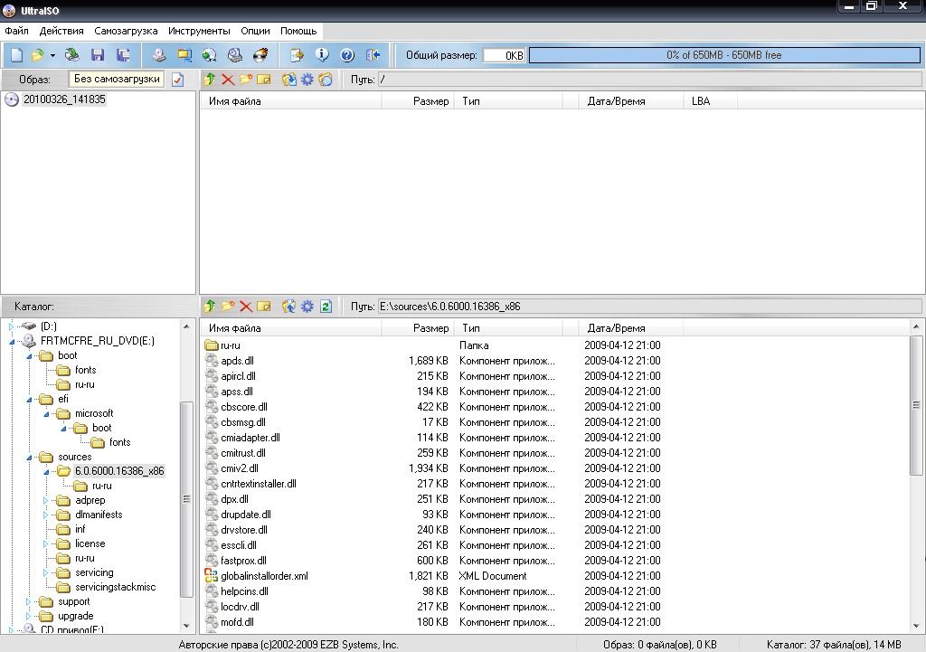Click the Mount to virtual drive icon
Image resolution: width=926 pixels, height=652 pixels.
point(235,55)
